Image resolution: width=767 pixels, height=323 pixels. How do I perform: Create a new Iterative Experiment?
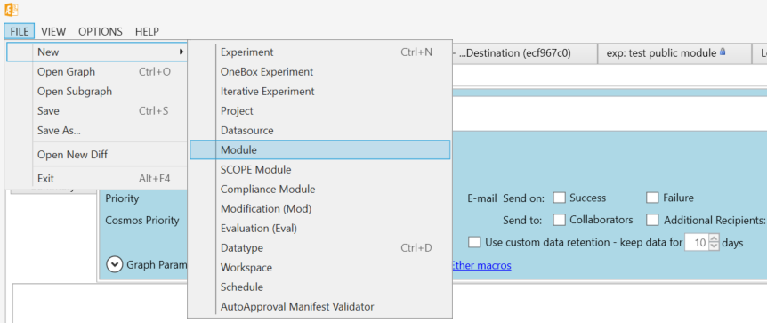click(x=320, y=91)
